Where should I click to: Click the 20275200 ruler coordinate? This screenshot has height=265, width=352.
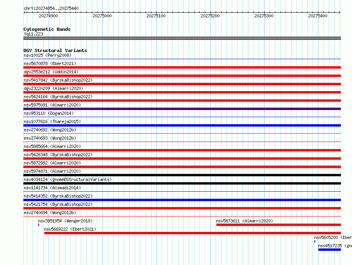210,16
